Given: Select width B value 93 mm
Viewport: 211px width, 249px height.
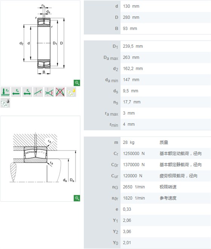Looking at the screenshot, I should (130, 29).
